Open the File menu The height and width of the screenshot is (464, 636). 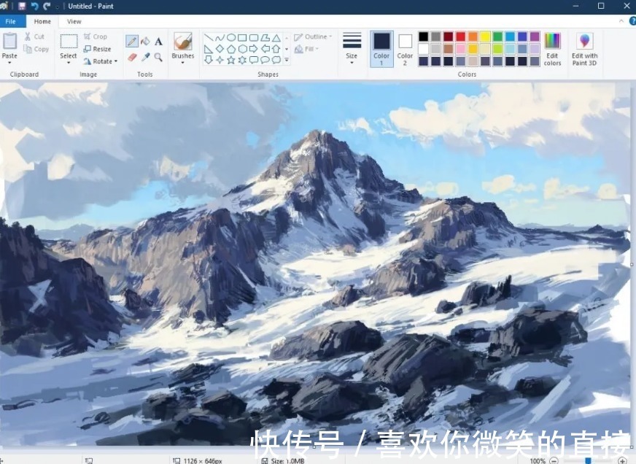(x=11, y=21)
